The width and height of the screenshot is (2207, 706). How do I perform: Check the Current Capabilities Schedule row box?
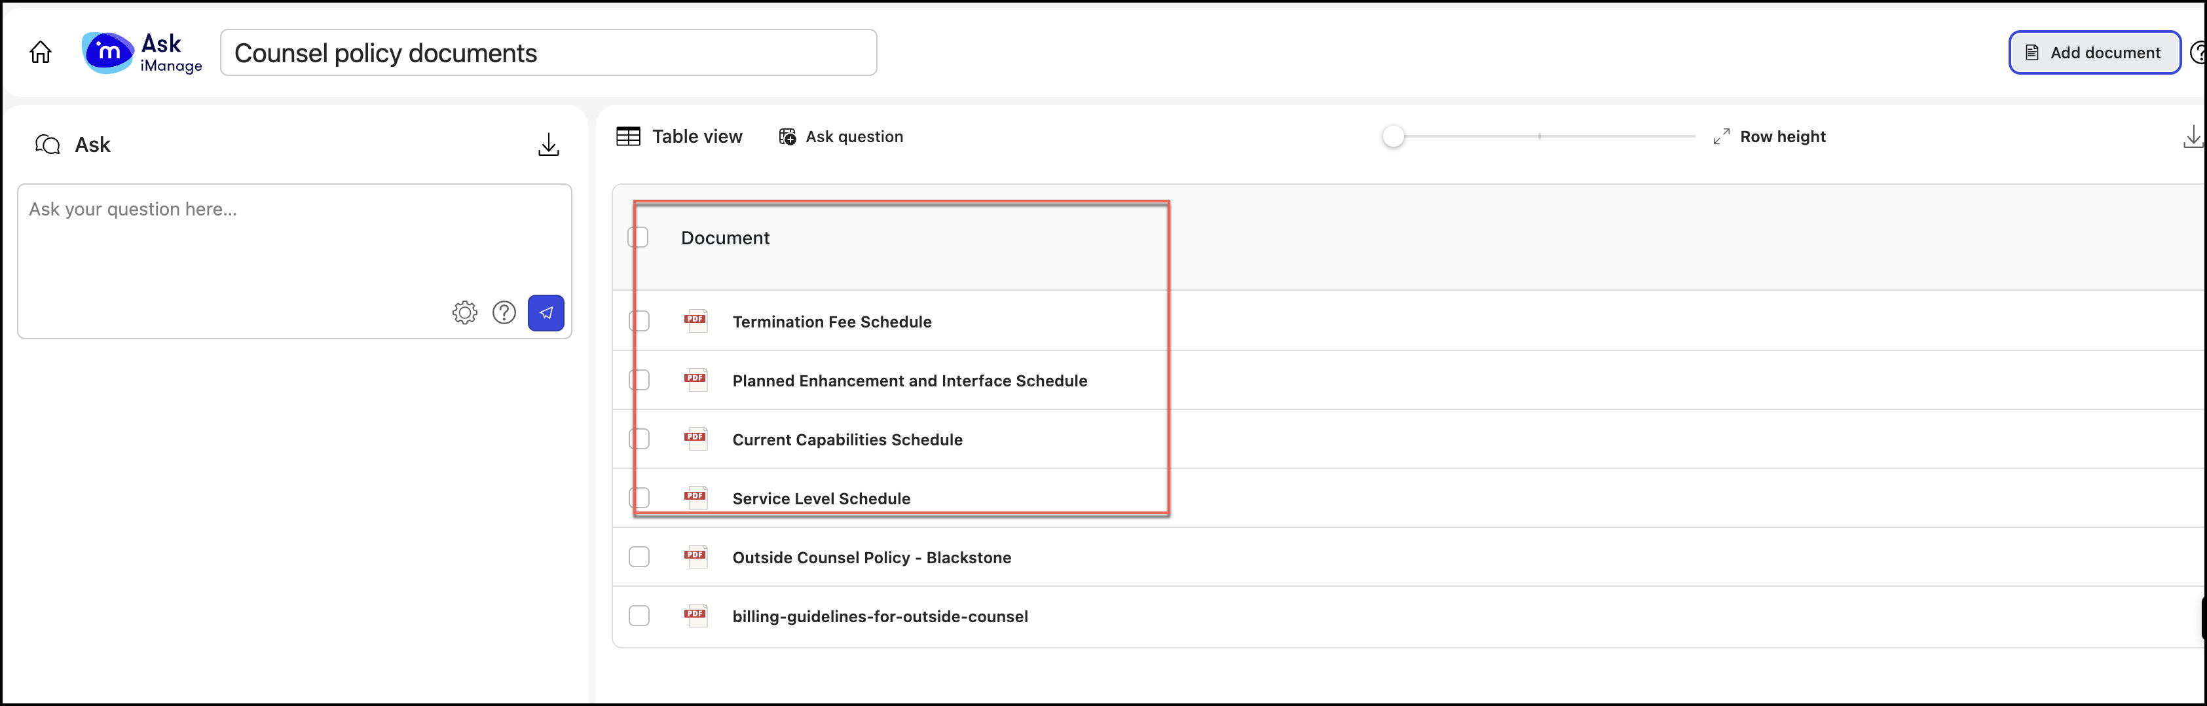(x=639, y=439)
